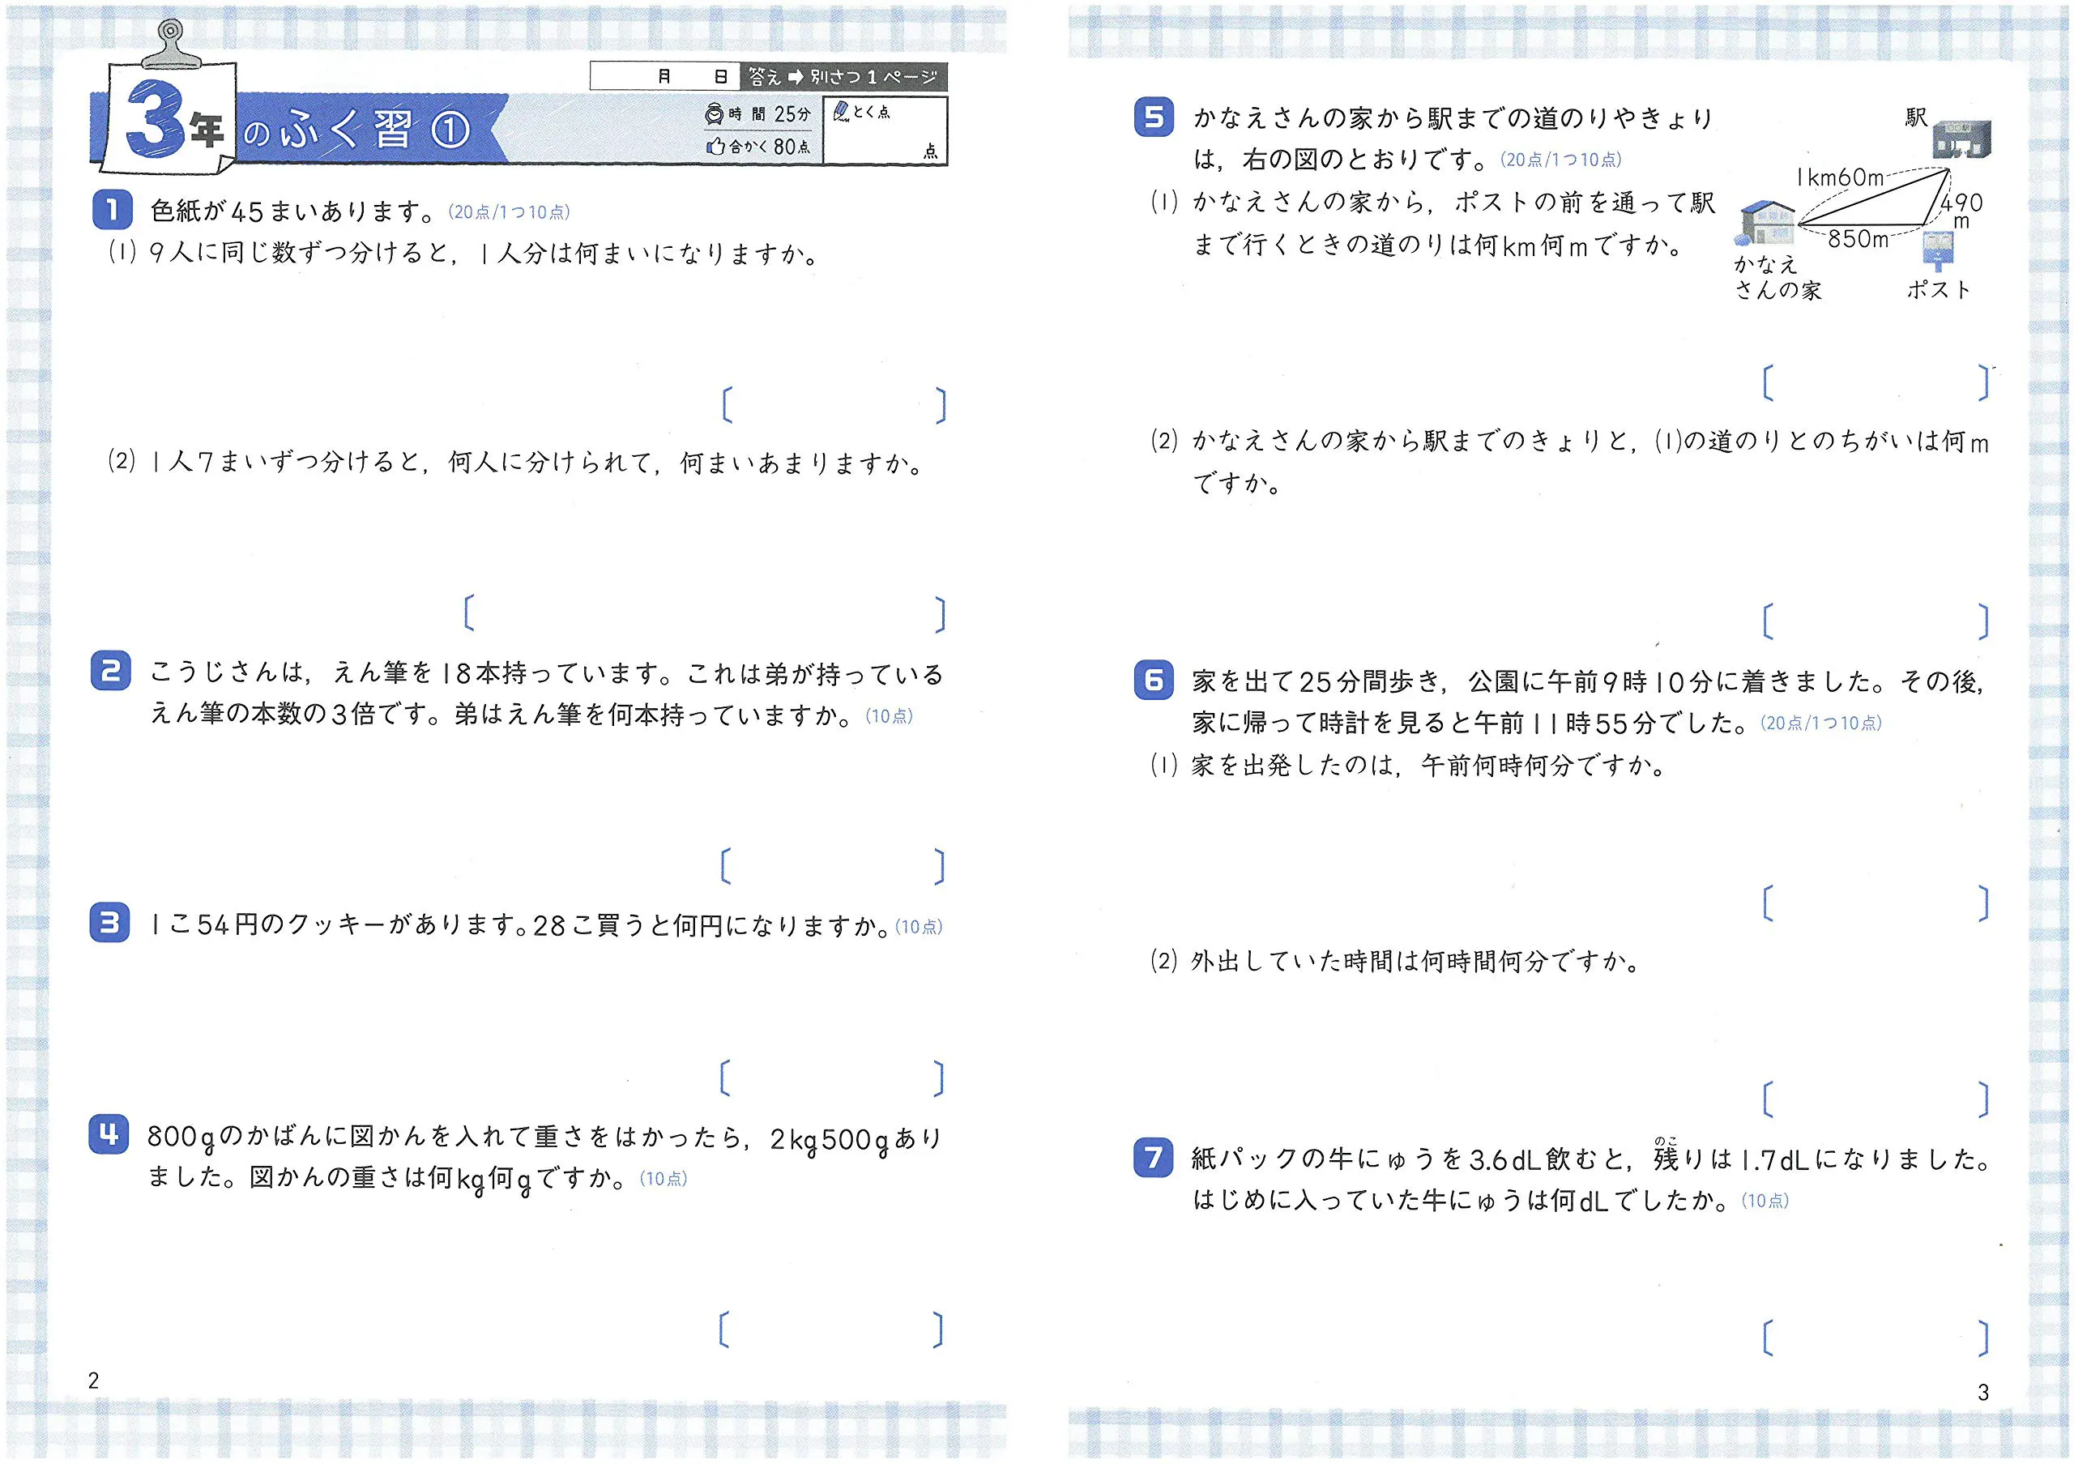Click the のふく習 title text

(x=329, y=131)
